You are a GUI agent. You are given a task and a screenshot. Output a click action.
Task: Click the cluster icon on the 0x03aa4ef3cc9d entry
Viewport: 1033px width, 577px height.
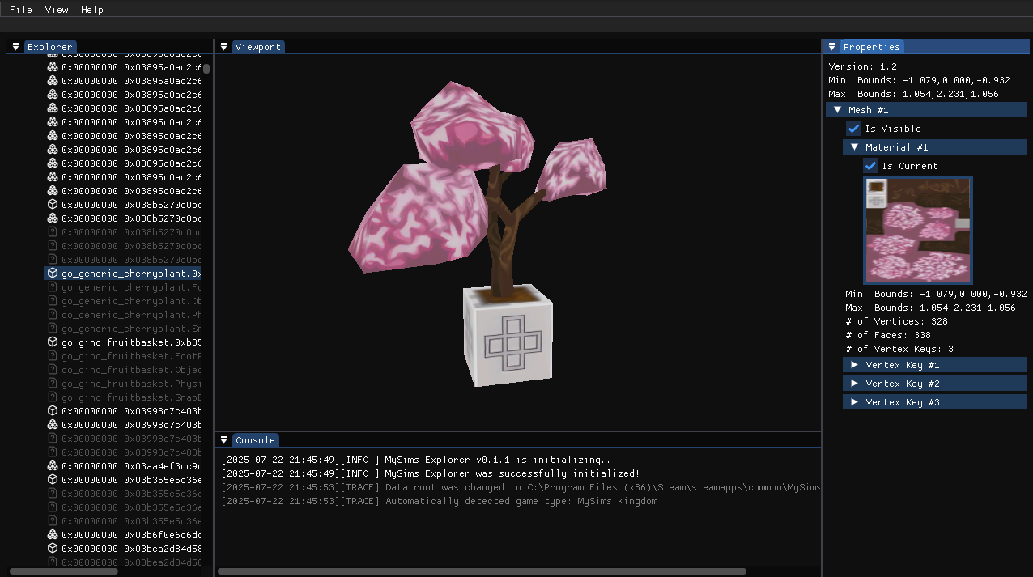tap(52, 466)
